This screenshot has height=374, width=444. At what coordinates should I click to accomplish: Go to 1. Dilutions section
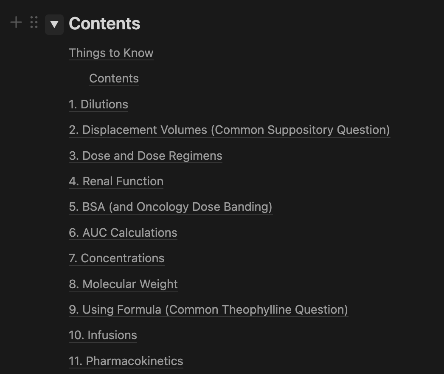(x=98, y=105)
